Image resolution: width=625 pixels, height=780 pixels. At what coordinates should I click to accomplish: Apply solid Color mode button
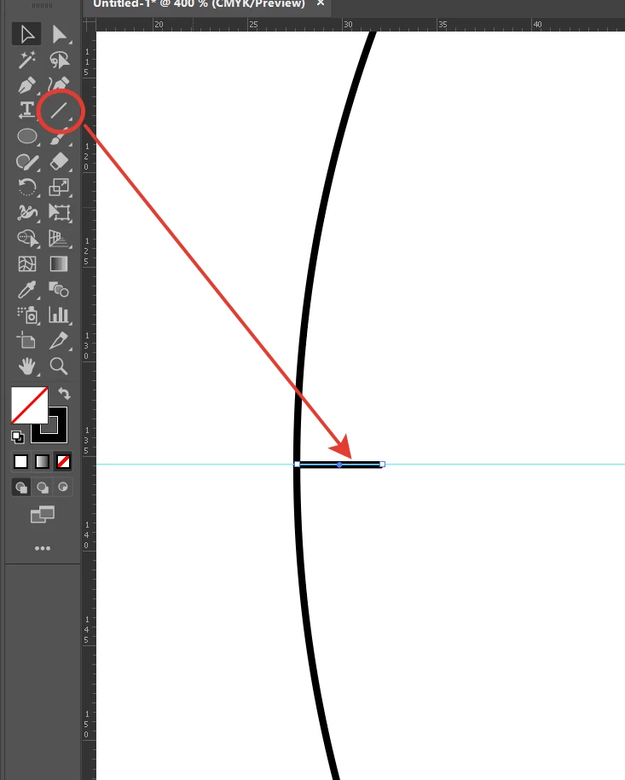click(21, 462)
